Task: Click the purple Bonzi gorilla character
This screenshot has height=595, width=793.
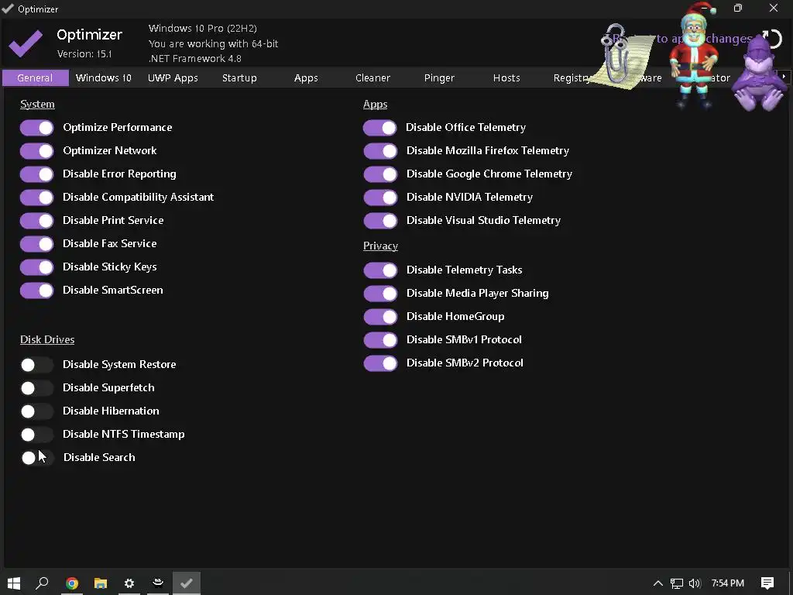Action: [x=757, y=75]
